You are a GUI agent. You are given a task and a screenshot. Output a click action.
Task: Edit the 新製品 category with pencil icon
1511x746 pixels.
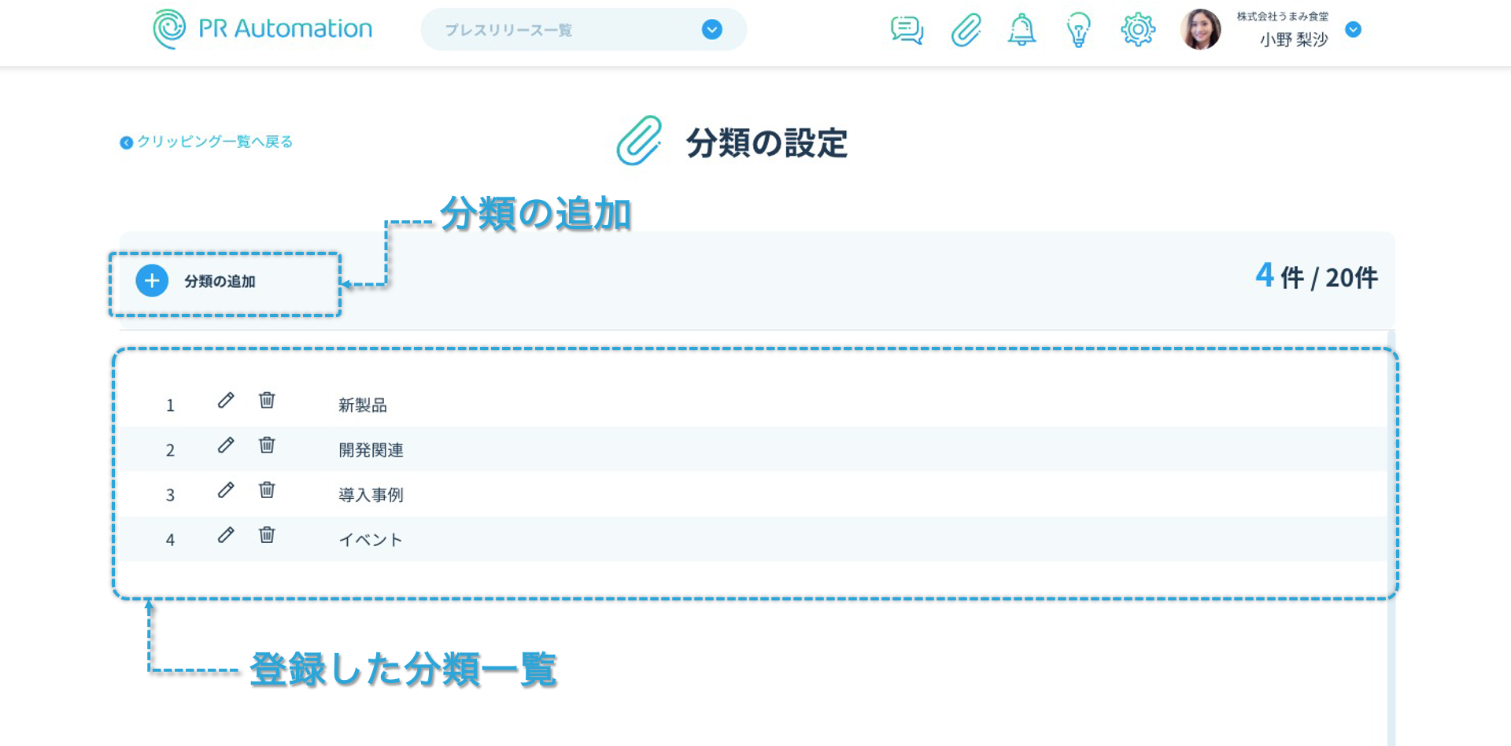pyautogui.click(x=226, y=401)
